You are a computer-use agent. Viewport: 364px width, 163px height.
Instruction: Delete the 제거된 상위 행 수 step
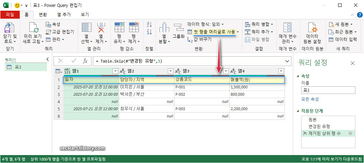(x=305, y=133)
